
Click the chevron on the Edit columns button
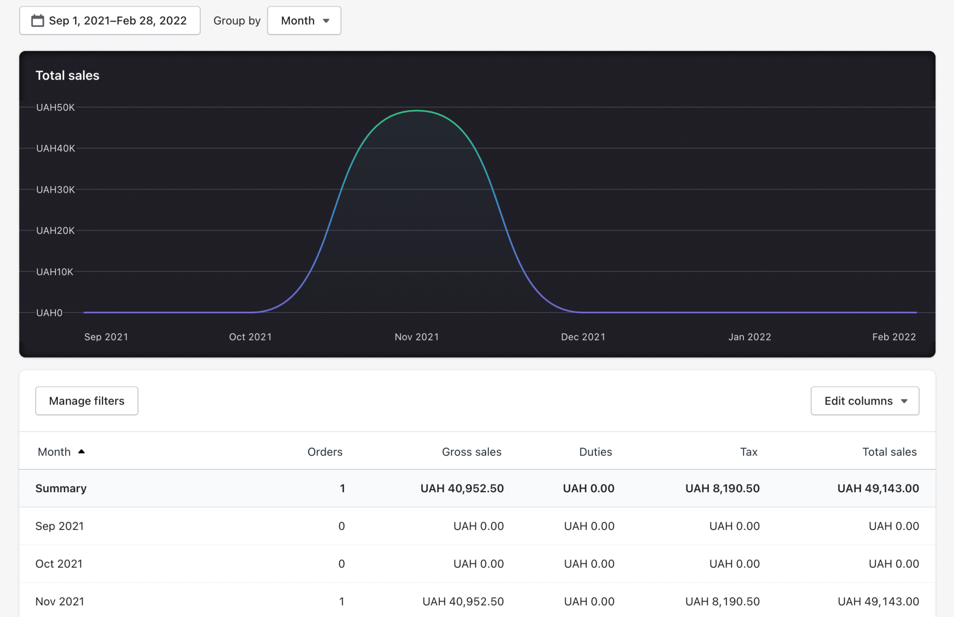point(904,400)
